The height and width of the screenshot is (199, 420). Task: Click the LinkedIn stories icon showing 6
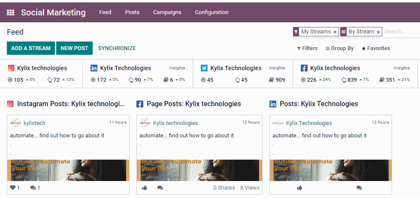click(x=166, y=80)
